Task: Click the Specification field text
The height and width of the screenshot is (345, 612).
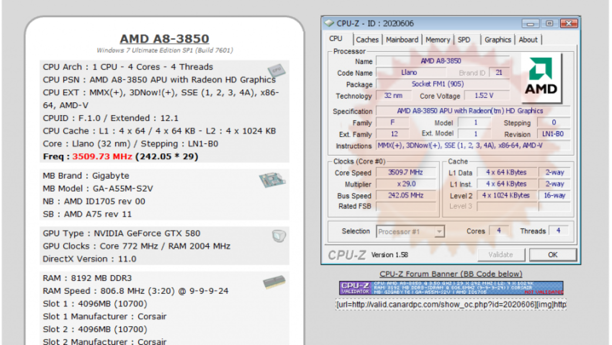Action: coord(473,111)
